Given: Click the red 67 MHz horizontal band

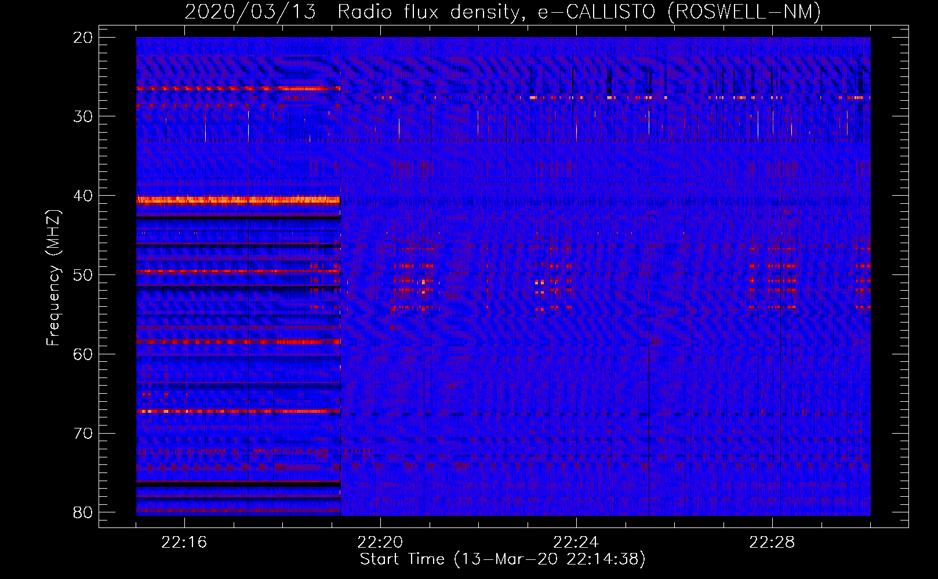Looking at the screenshot, I should pos(238,411).
